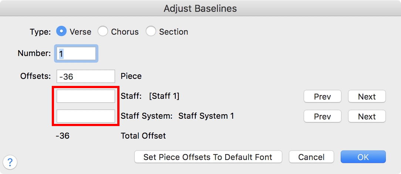Screen dimensions: 401x174
Task: Focus the Number input field
Action: [x=77, y=54]
